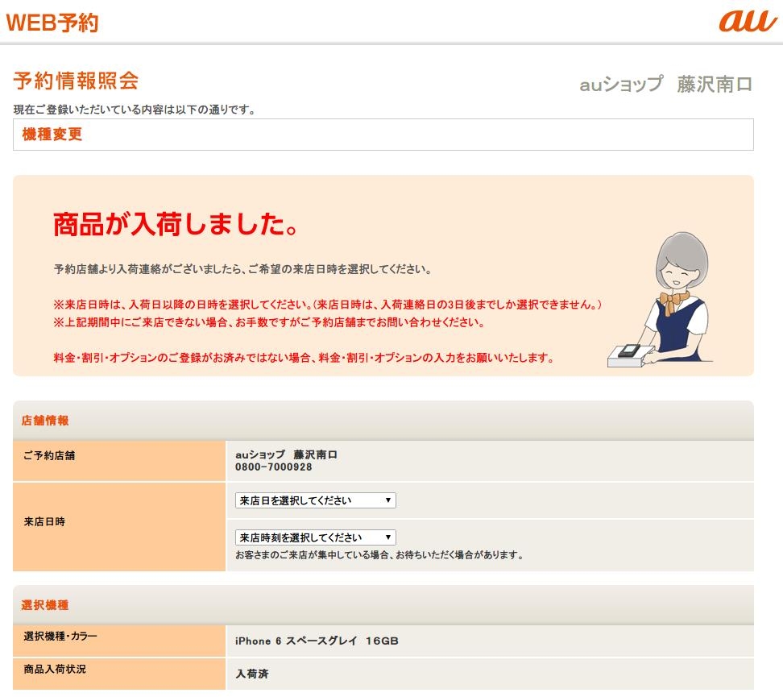Click the 予約情報照会 page heading
The height and width of the screenshot is (697, 783).
click(76, 81)
